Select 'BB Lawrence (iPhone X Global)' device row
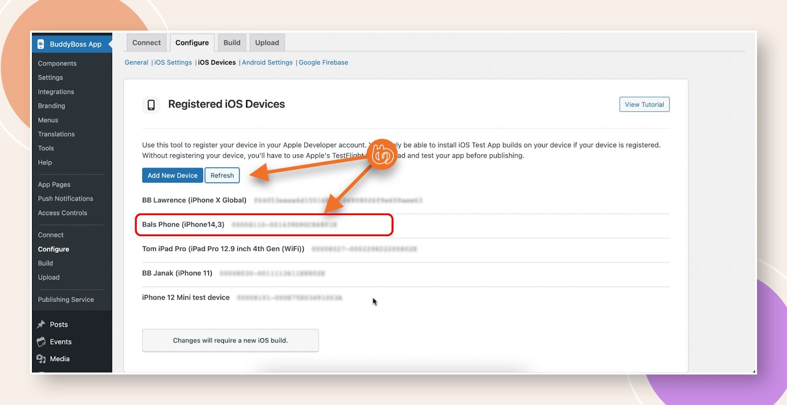Viewport: 787px width, 405px height. pyautogui.click(x=406, y=200)
